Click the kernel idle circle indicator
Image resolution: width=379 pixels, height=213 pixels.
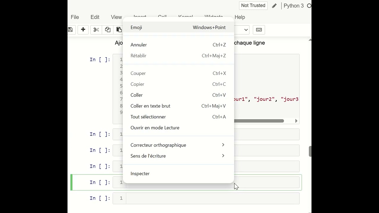309,6
